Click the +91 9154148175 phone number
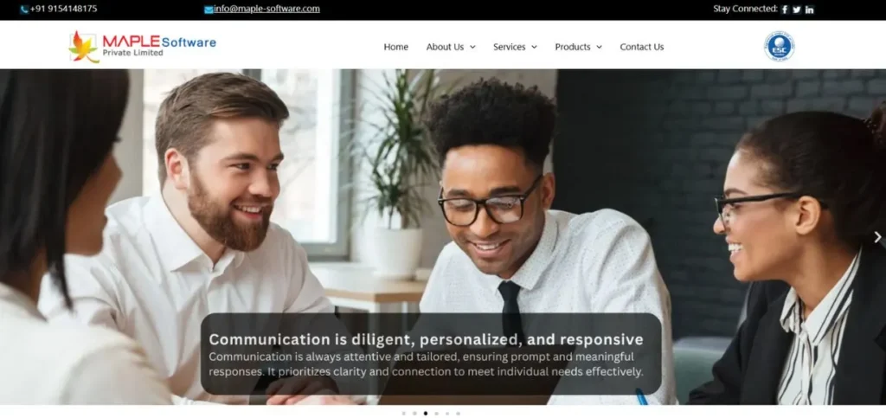 click(63, 9)
